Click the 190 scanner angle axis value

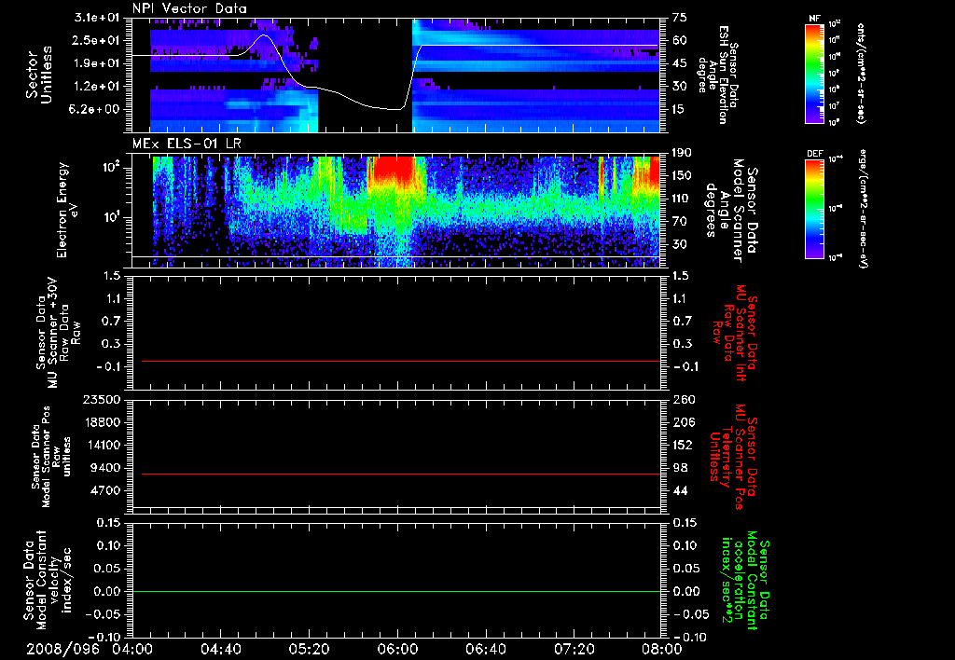(x=682, y=152)
